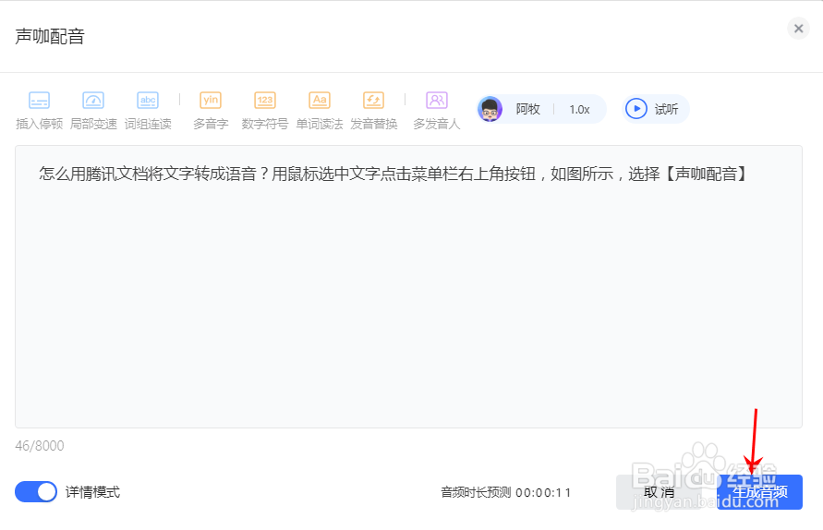Image resolution: width=823 pixels, height=530 pixels.
Task: Play the audio preview (试听)
Action: [x=655, y=109]
